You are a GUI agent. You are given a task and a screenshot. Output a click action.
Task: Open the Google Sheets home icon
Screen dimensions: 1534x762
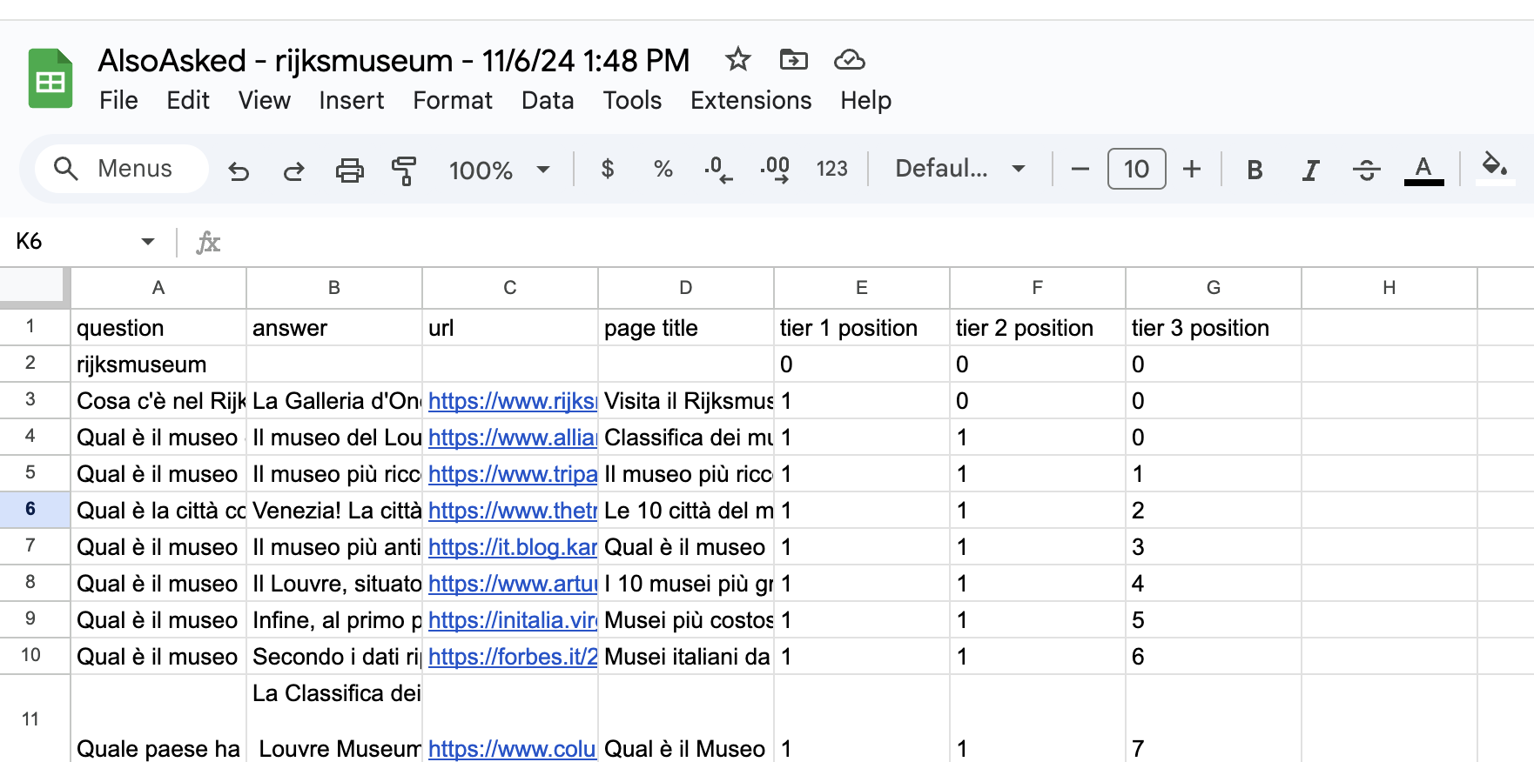(x=50, y=79)
